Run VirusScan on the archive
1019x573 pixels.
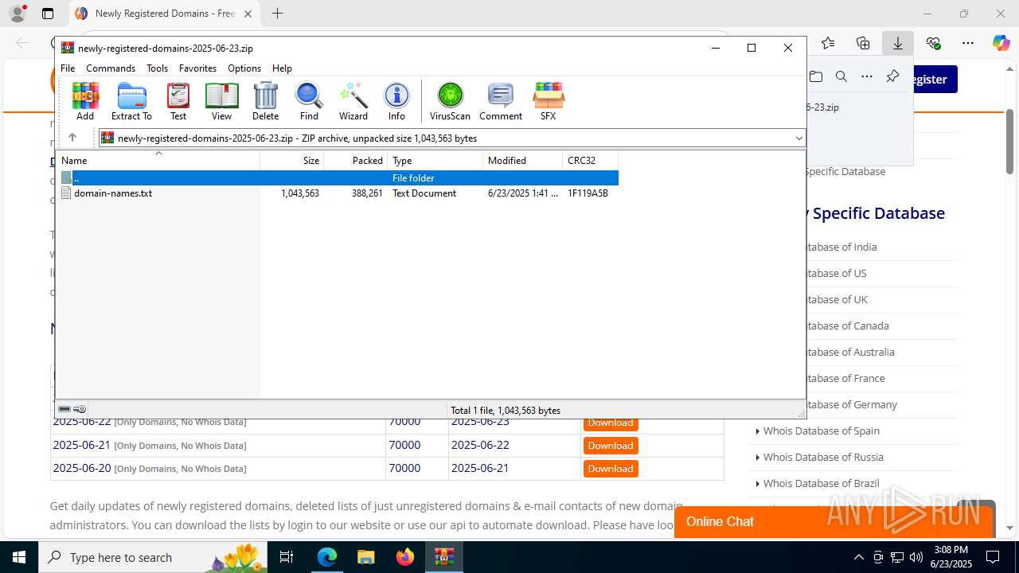(x=450, y=101)
